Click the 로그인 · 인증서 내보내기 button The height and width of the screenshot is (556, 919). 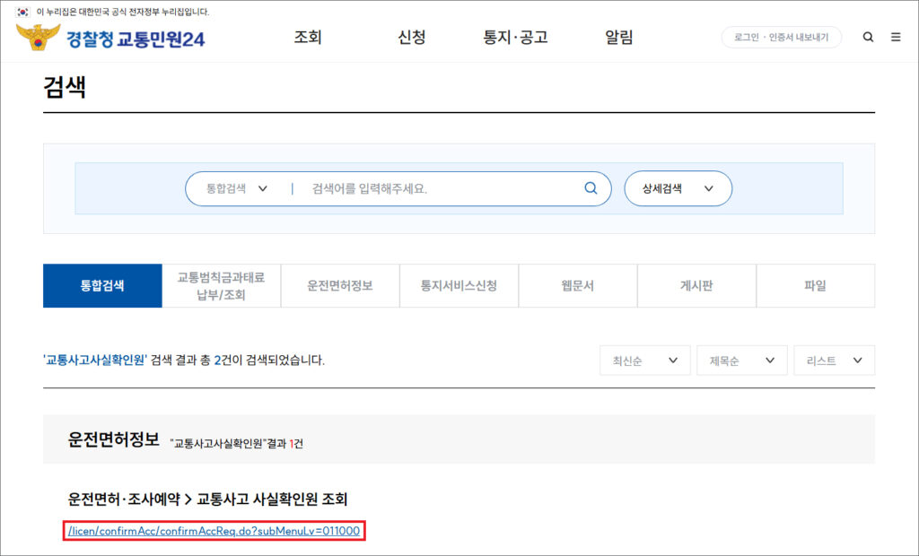(x=781, y=38)
